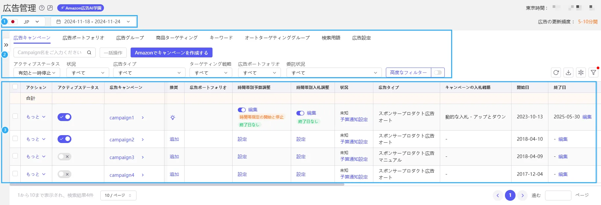Open もっと menu for campaign3
The height and width of the screenshot is (205, 601).
pyautogui.click(x=36, y=156)
